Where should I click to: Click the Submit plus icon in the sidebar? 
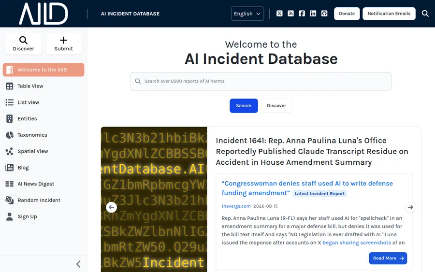click(x=63, y=40)
